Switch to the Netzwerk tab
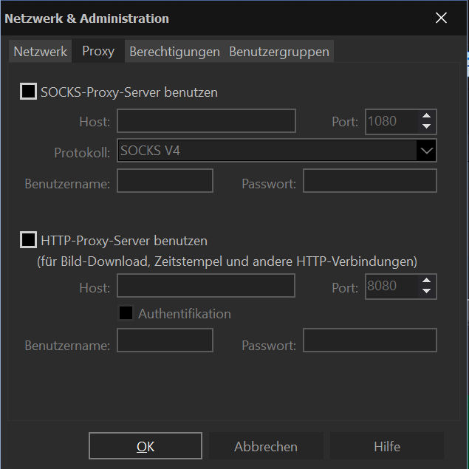Image resolution: width=469 pixels, height=469 pixels. 41,52
